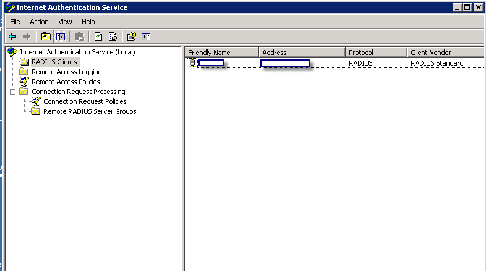Viewport: 486px width, 271px height.
Task: Toggle Show/Hide Console Tree toolbar icon
Action: click(61, 37)
